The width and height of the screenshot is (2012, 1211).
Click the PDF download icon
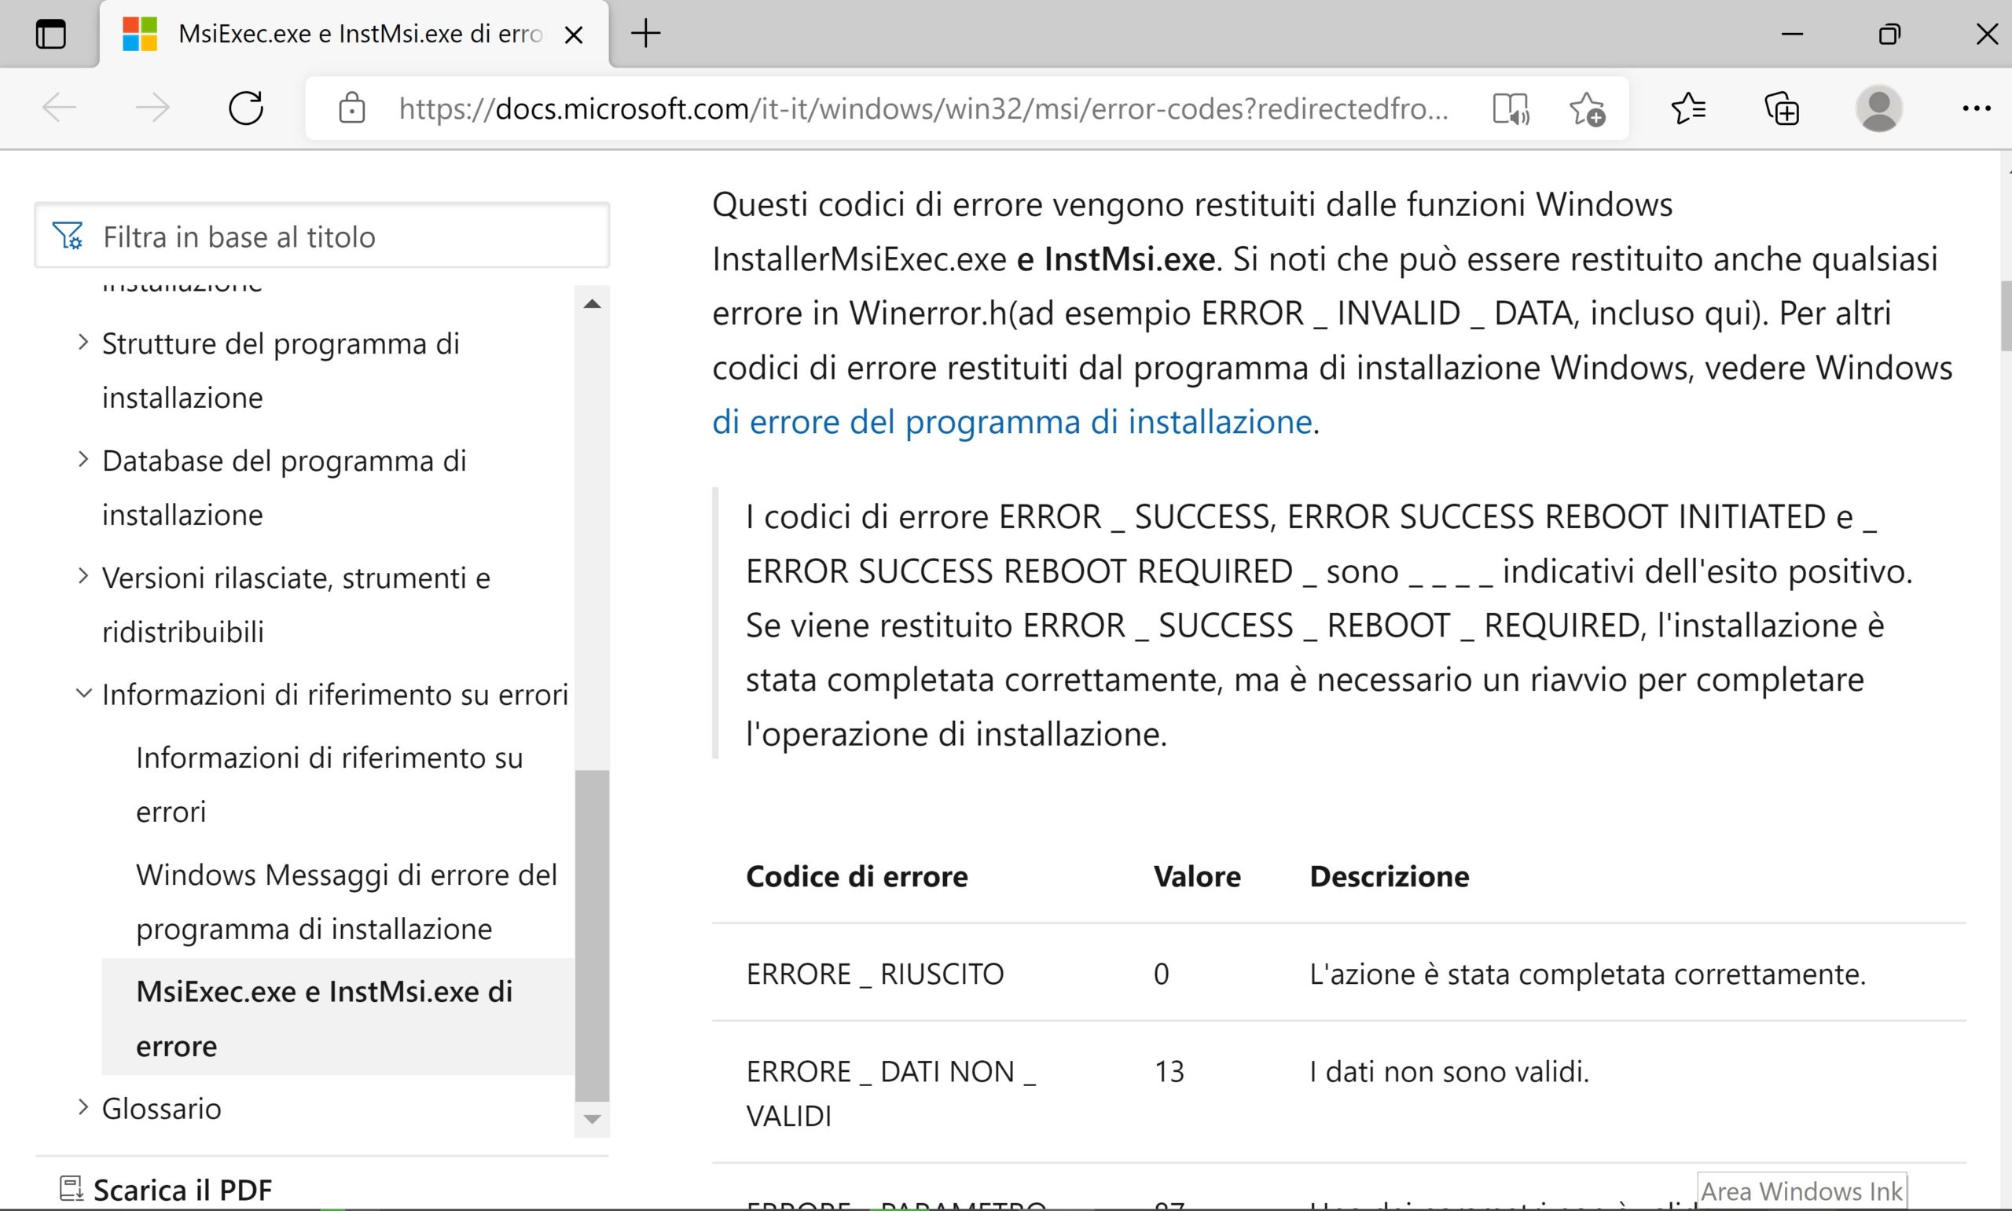[72, 1189]
